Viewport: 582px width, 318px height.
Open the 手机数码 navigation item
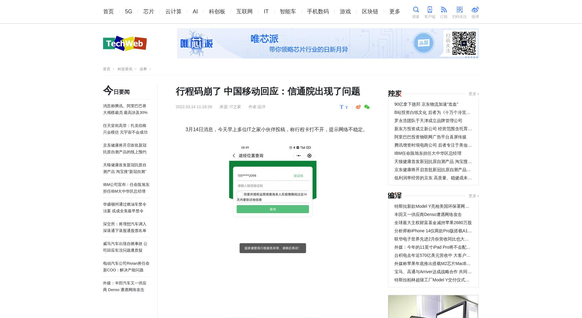tap(318, 12)
